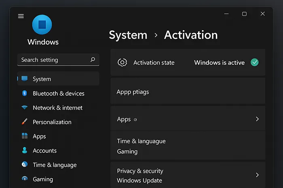Viewport: 283px width, 188px height.
Task: Open the hamburger navigation menu
Action: (x=21, y=16)
